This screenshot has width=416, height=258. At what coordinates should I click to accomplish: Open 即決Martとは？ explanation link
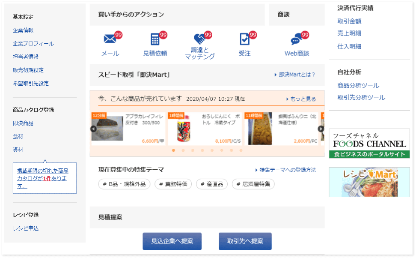pyautogui.click(x=295, y=75)
